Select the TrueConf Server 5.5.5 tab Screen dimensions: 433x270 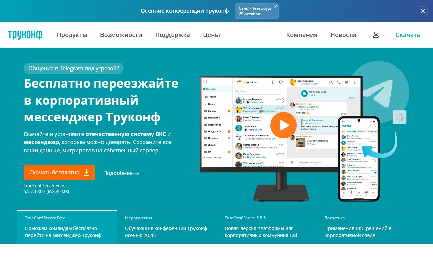pos(266,227)
